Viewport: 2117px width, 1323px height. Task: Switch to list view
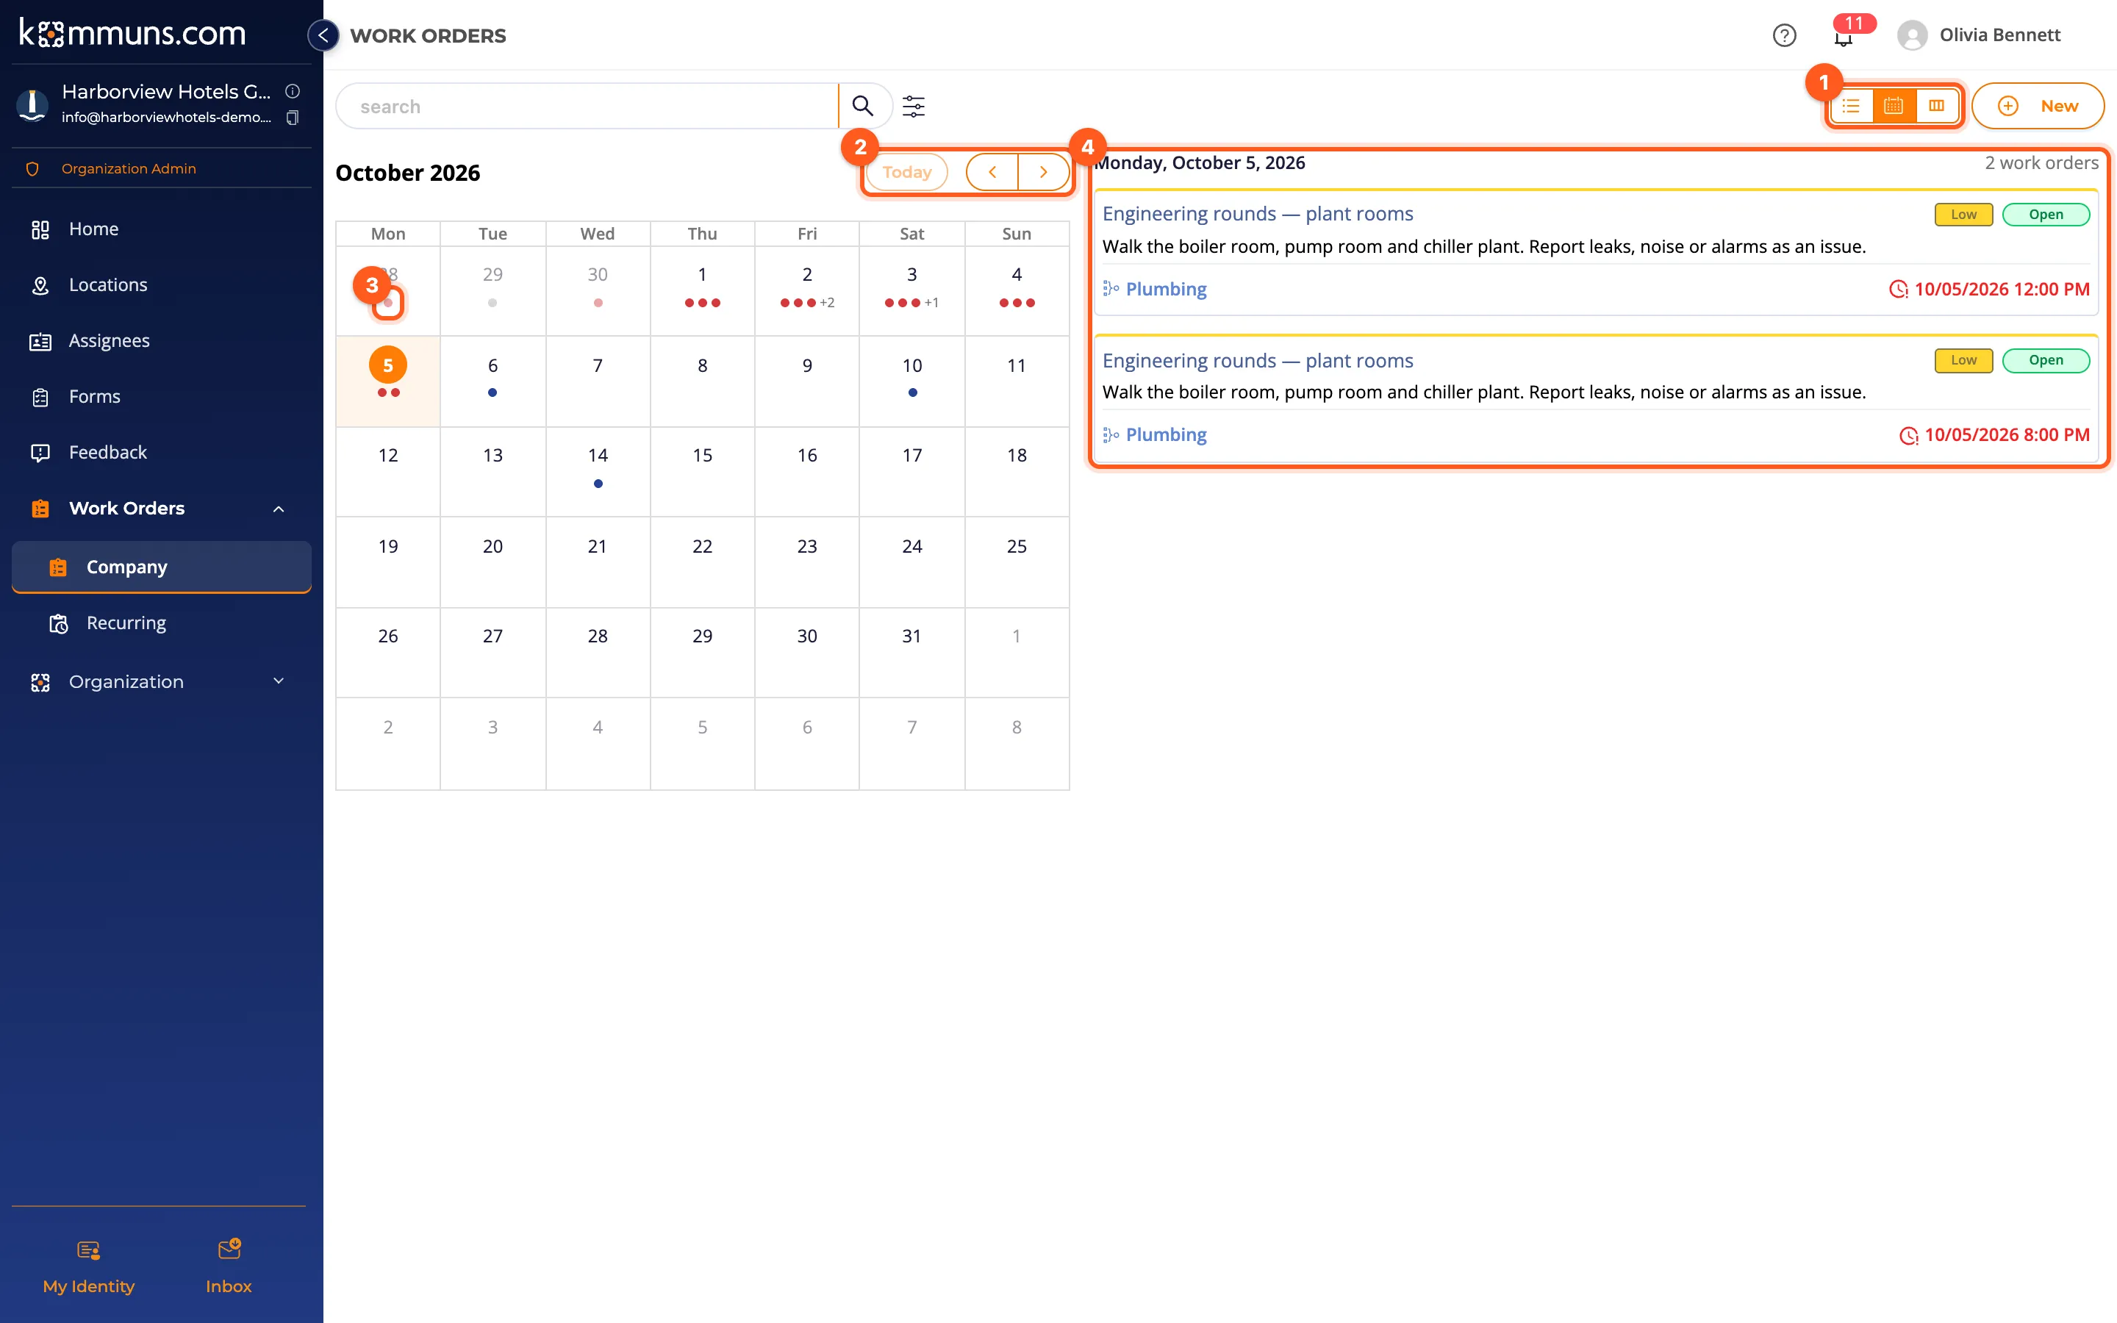(x=1851, y=106)
